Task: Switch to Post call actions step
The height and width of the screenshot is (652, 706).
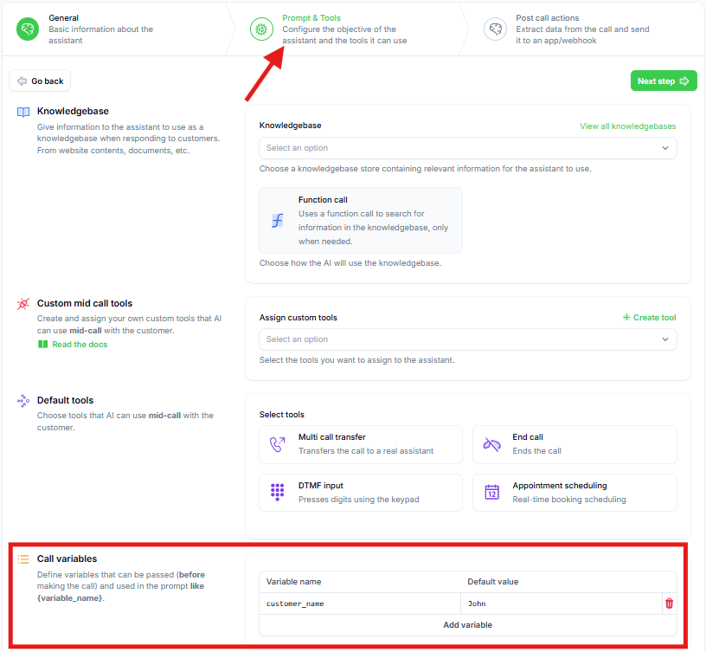Action: point(581,29)
